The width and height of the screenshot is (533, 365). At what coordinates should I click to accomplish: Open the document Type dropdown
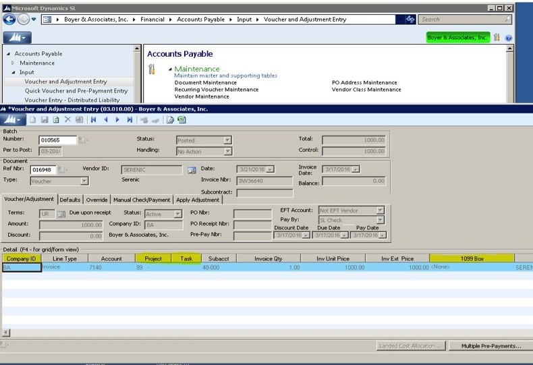click(x=84, y=181)
